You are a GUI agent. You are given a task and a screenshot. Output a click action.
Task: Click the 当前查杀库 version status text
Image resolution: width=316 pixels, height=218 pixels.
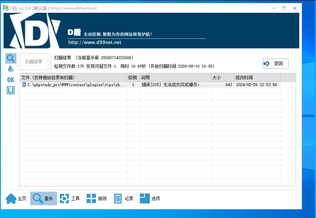pos(105,58)
